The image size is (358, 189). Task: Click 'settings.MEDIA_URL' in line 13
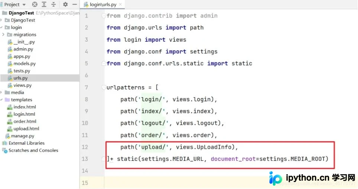coord(172,159)
